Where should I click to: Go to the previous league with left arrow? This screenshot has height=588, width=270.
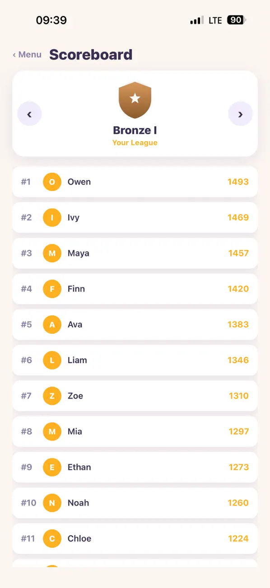coord(29,114)
